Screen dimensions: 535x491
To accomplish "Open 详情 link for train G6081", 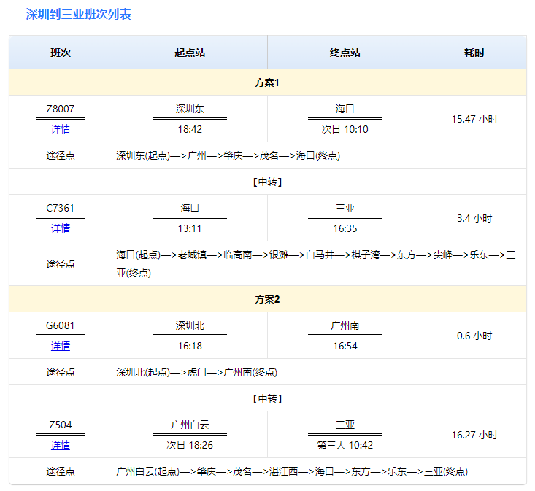I will coord(61,346).
